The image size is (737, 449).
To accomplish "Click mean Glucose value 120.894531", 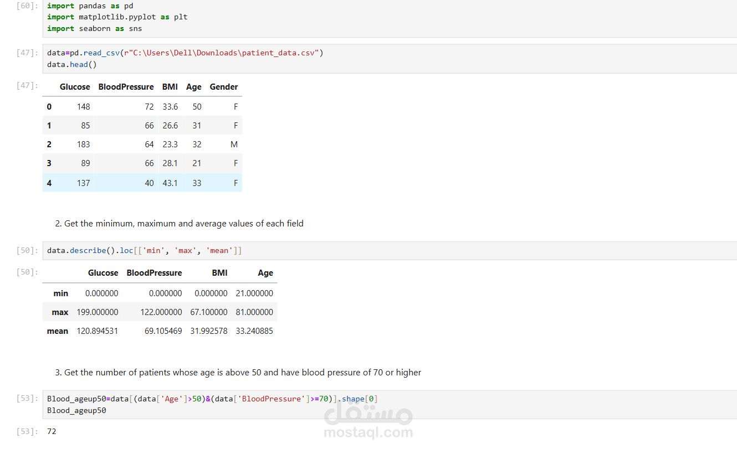I will coord(98,331).
